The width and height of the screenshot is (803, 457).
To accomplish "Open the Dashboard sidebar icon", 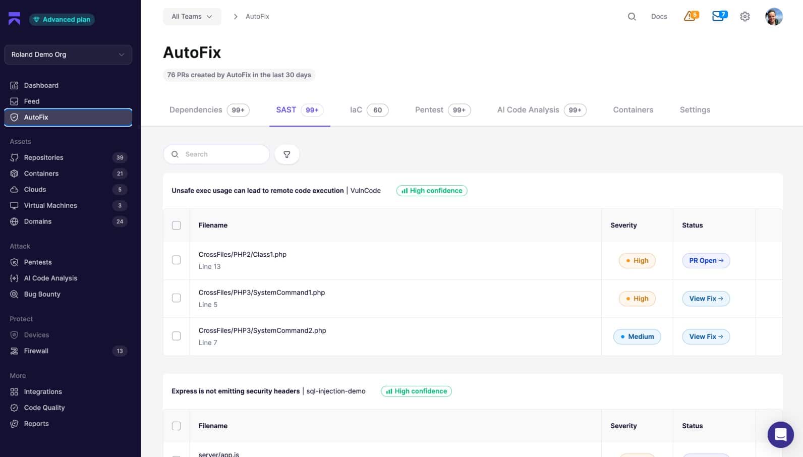I will pos(14,85).
